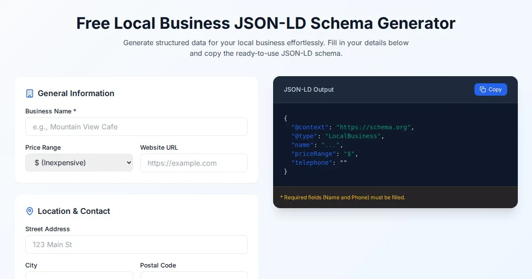Copy the JSON-LD output to clipboard

(490, 89)
